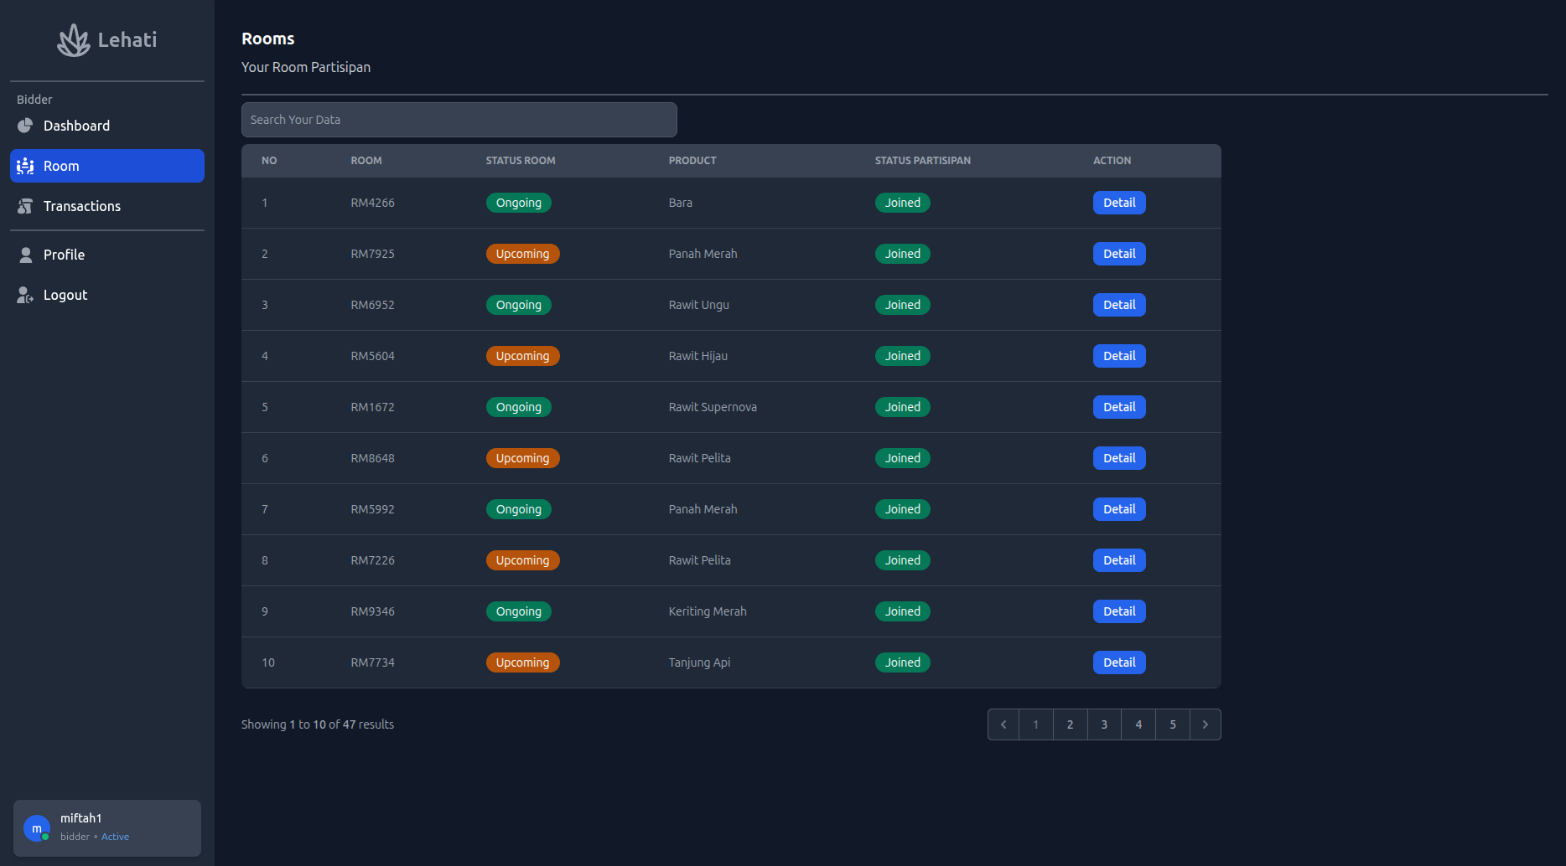Click the Profile user icon

[25, 255]
